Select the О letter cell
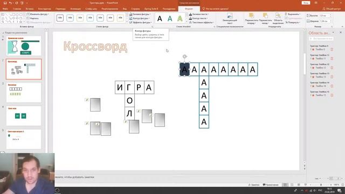The image size is (345, 194). (129, 101)
